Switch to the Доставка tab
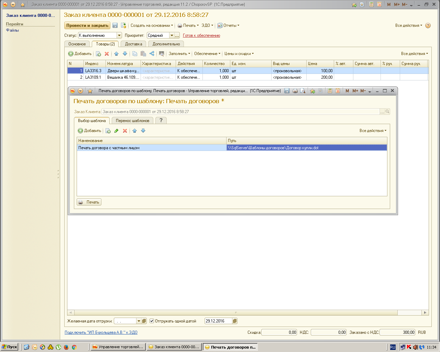 pos(133,44)
